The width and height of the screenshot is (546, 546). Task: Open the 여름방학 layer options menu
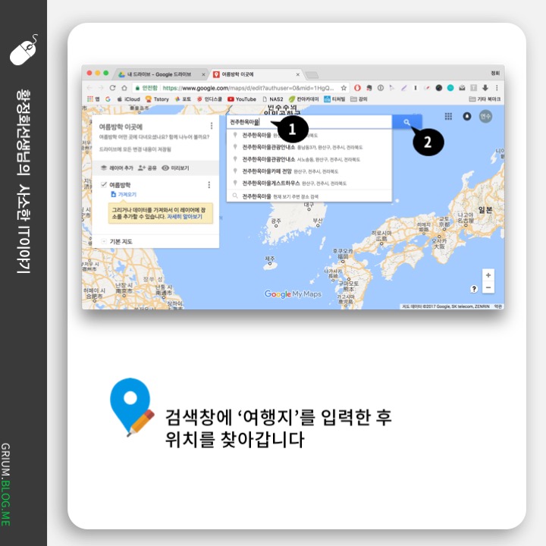click(209, 185)
